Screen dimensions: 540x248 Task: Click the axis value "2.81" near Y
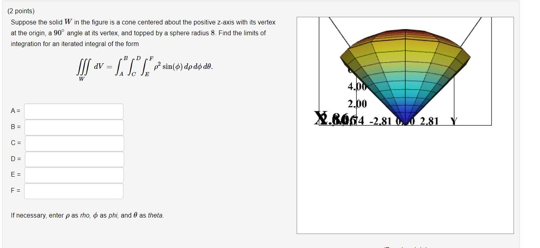point(429,121)
